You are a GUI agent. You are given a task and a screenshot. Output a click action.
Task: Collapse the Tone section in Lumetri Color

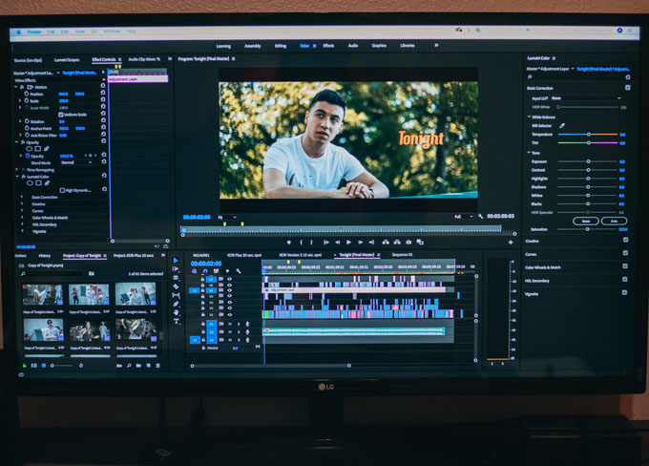(x=529, y=153)
